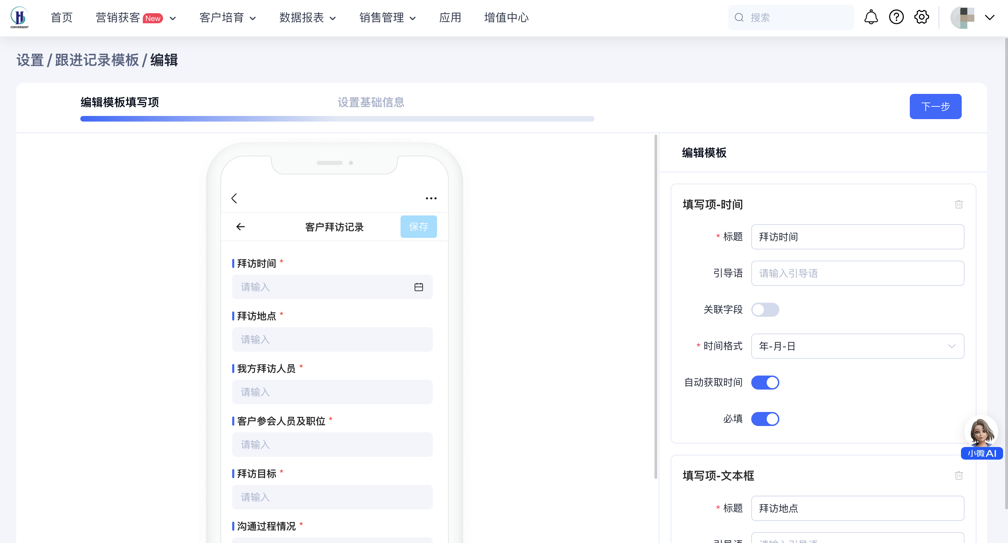Click the three-dots menu in phone preview
The image size is (1008, 543).
tap(431, 198)
